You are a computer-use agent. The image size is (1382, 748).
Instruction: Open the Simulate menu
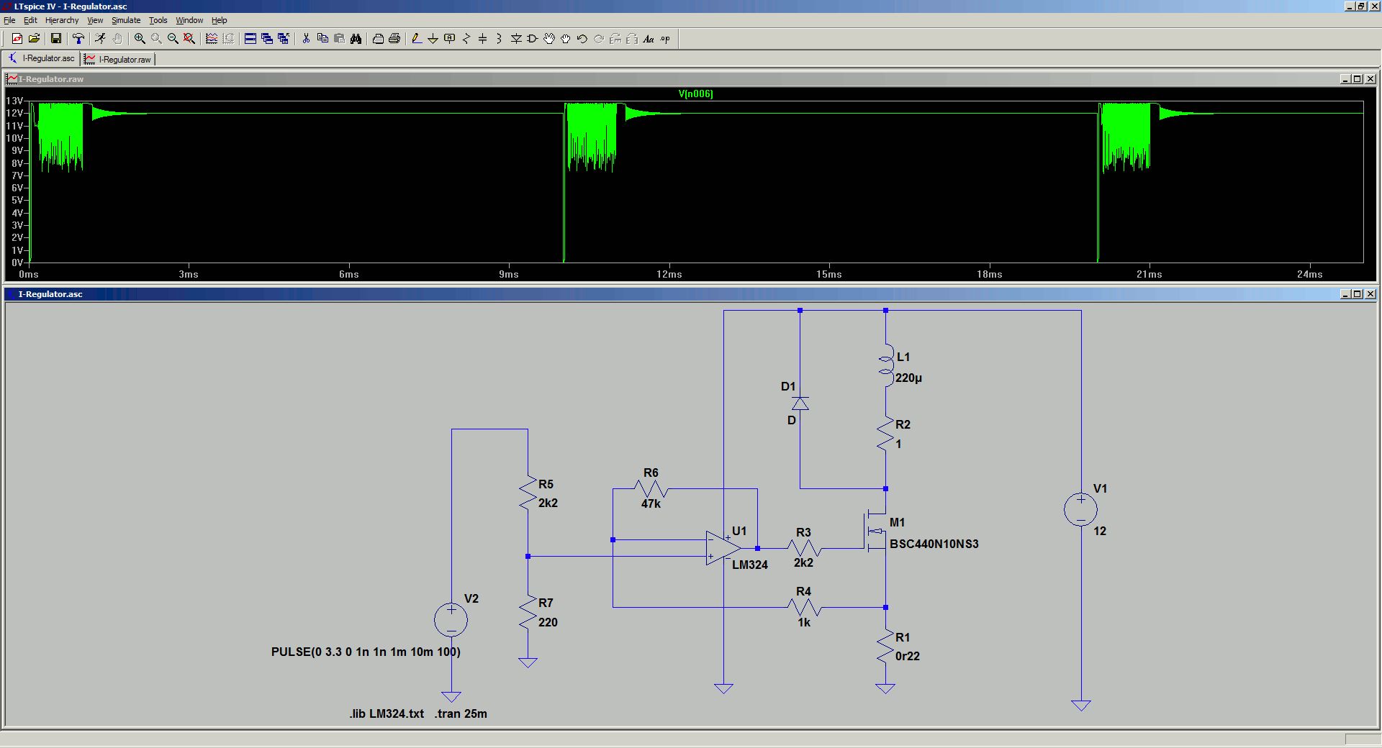point(125,20)
